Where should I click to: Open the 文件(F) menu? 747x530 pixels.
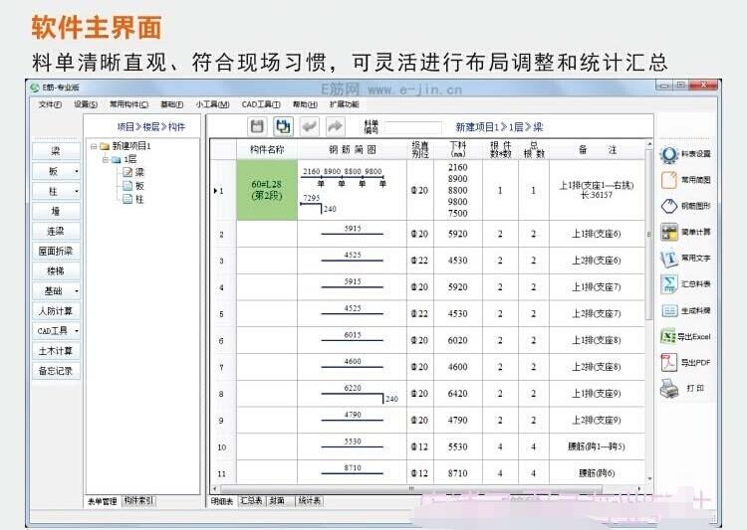[50, 103]
